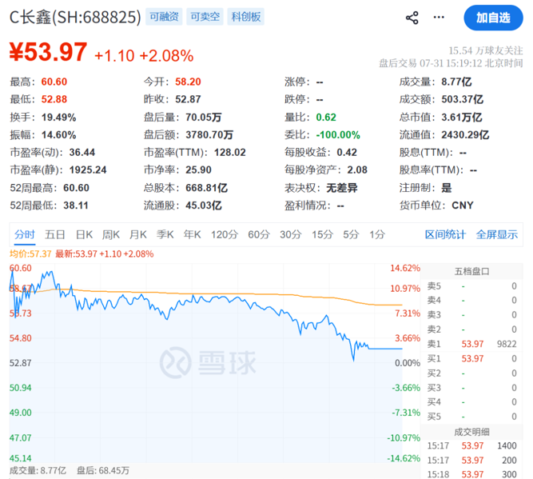Click the 可融资 tag

(x=164, y=17)
